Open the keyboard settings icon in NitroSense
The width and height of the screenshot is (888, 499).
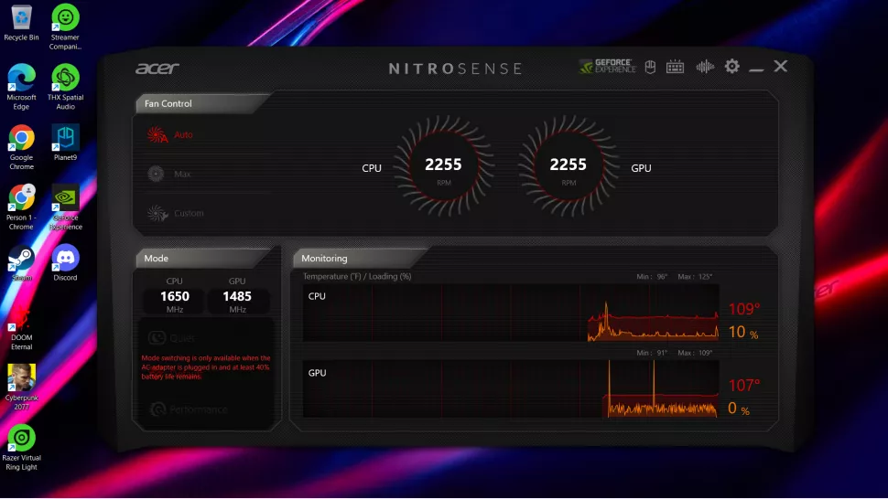[675, 67]
